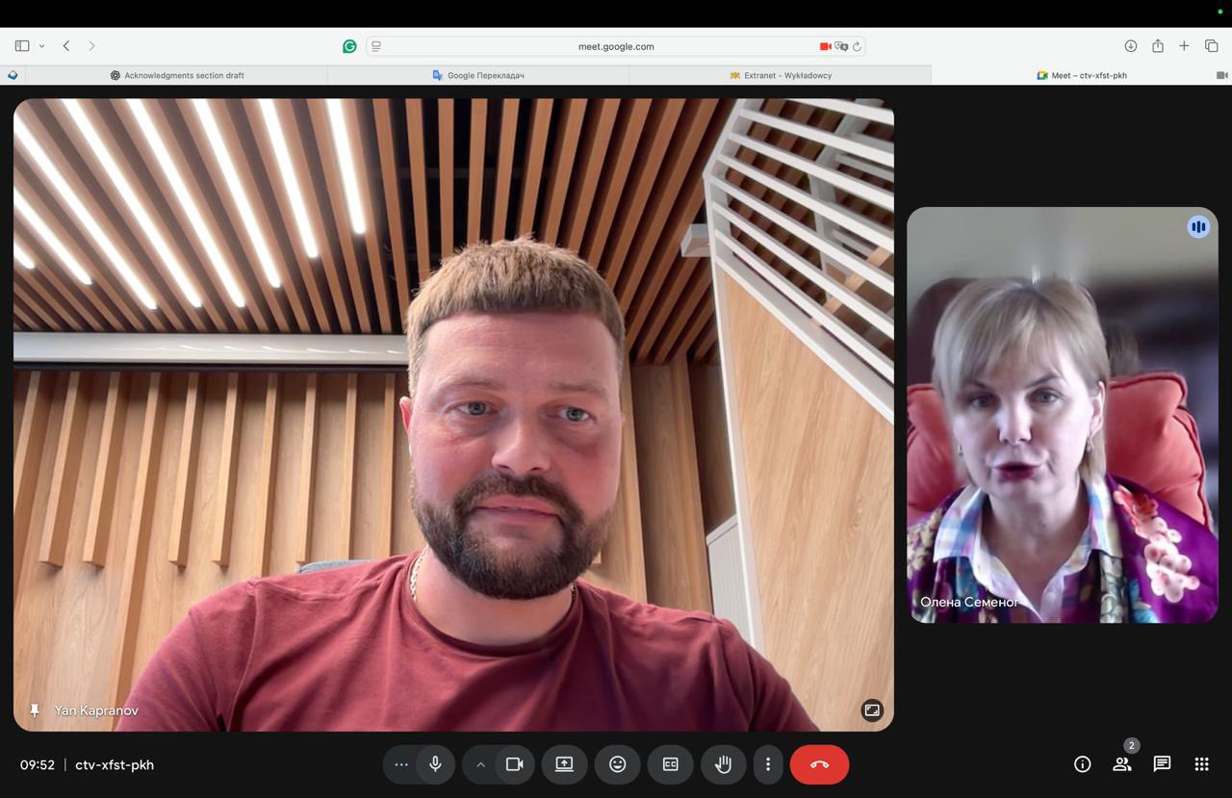Viewport: 1232px width, 798px height.
Task: Click the meet.google.com address bar
Action: [x=615, y=46]
